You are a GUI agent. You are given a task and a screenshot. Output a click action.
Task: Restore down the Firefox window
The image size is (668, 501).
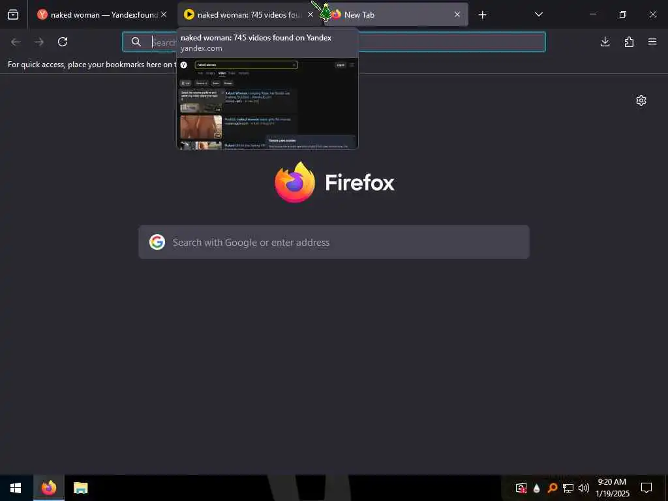(623, 14)
